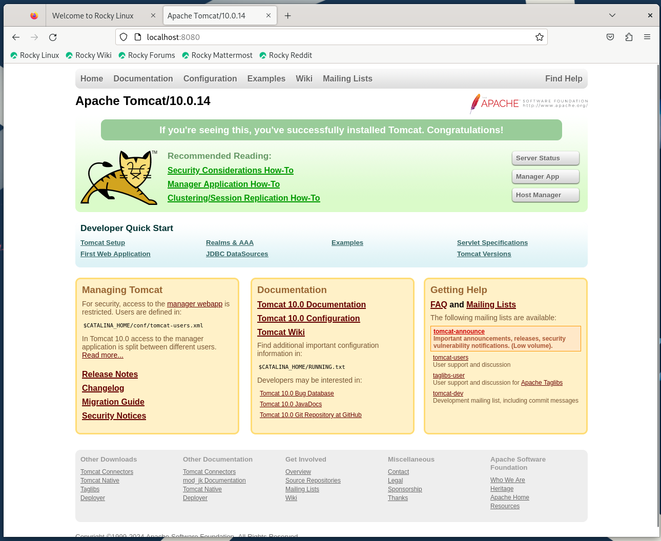Viewport: 661px width, 541px height.
Task: Open the Tomcat Versions link
Action: 484,254
